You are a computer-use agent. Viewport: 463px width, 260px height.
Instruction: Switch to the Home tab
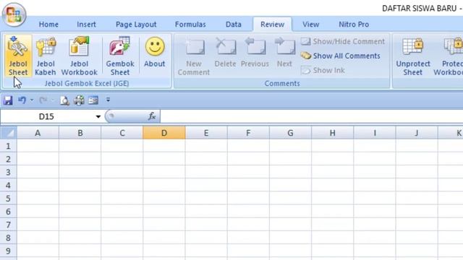(48, 25)
